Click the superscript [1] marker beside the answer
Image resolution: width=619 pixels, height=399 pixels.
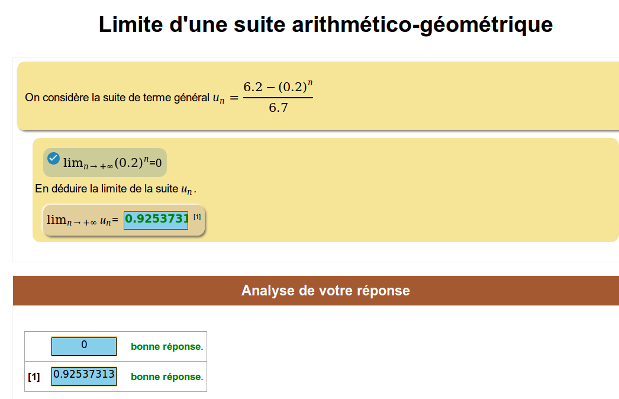click(x=197, y=217)
